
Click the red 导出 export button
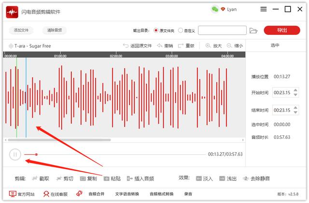pyautogui.click(x=282, y=30)
